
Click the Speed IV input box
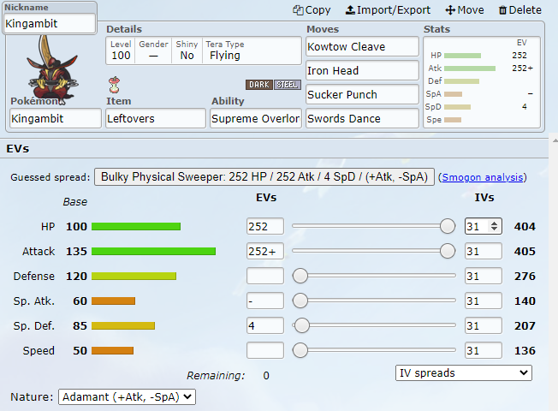[484, 350]
